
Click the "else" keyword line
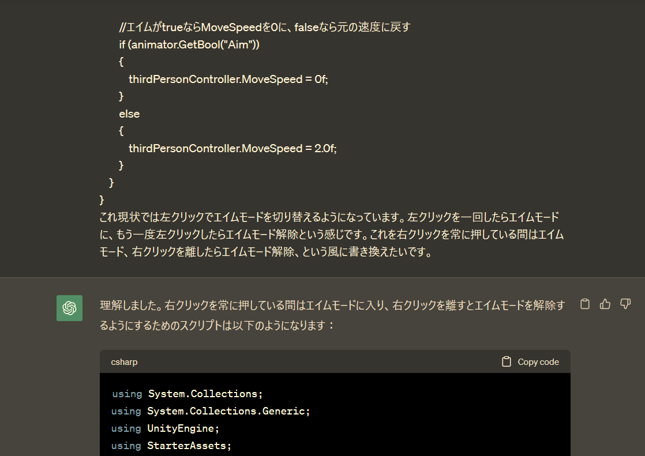pos(129,114)
